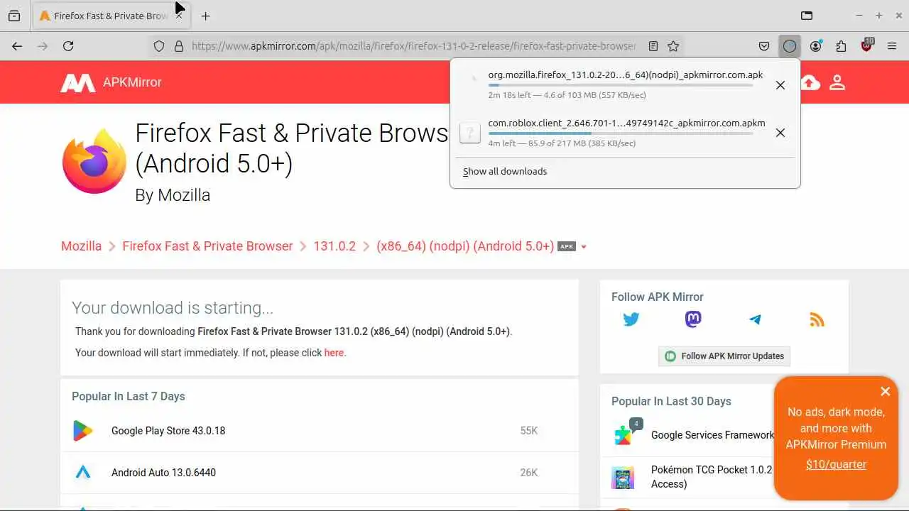Click the site security padlock icon

tap(179, 46)
